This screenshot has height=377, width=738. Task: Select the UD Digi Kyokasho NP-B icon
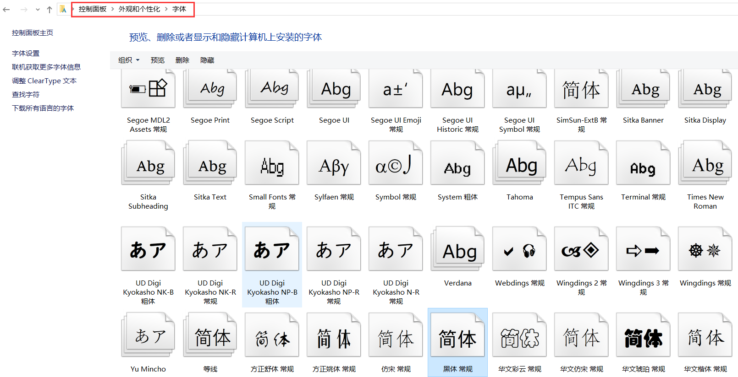point(272,249)
